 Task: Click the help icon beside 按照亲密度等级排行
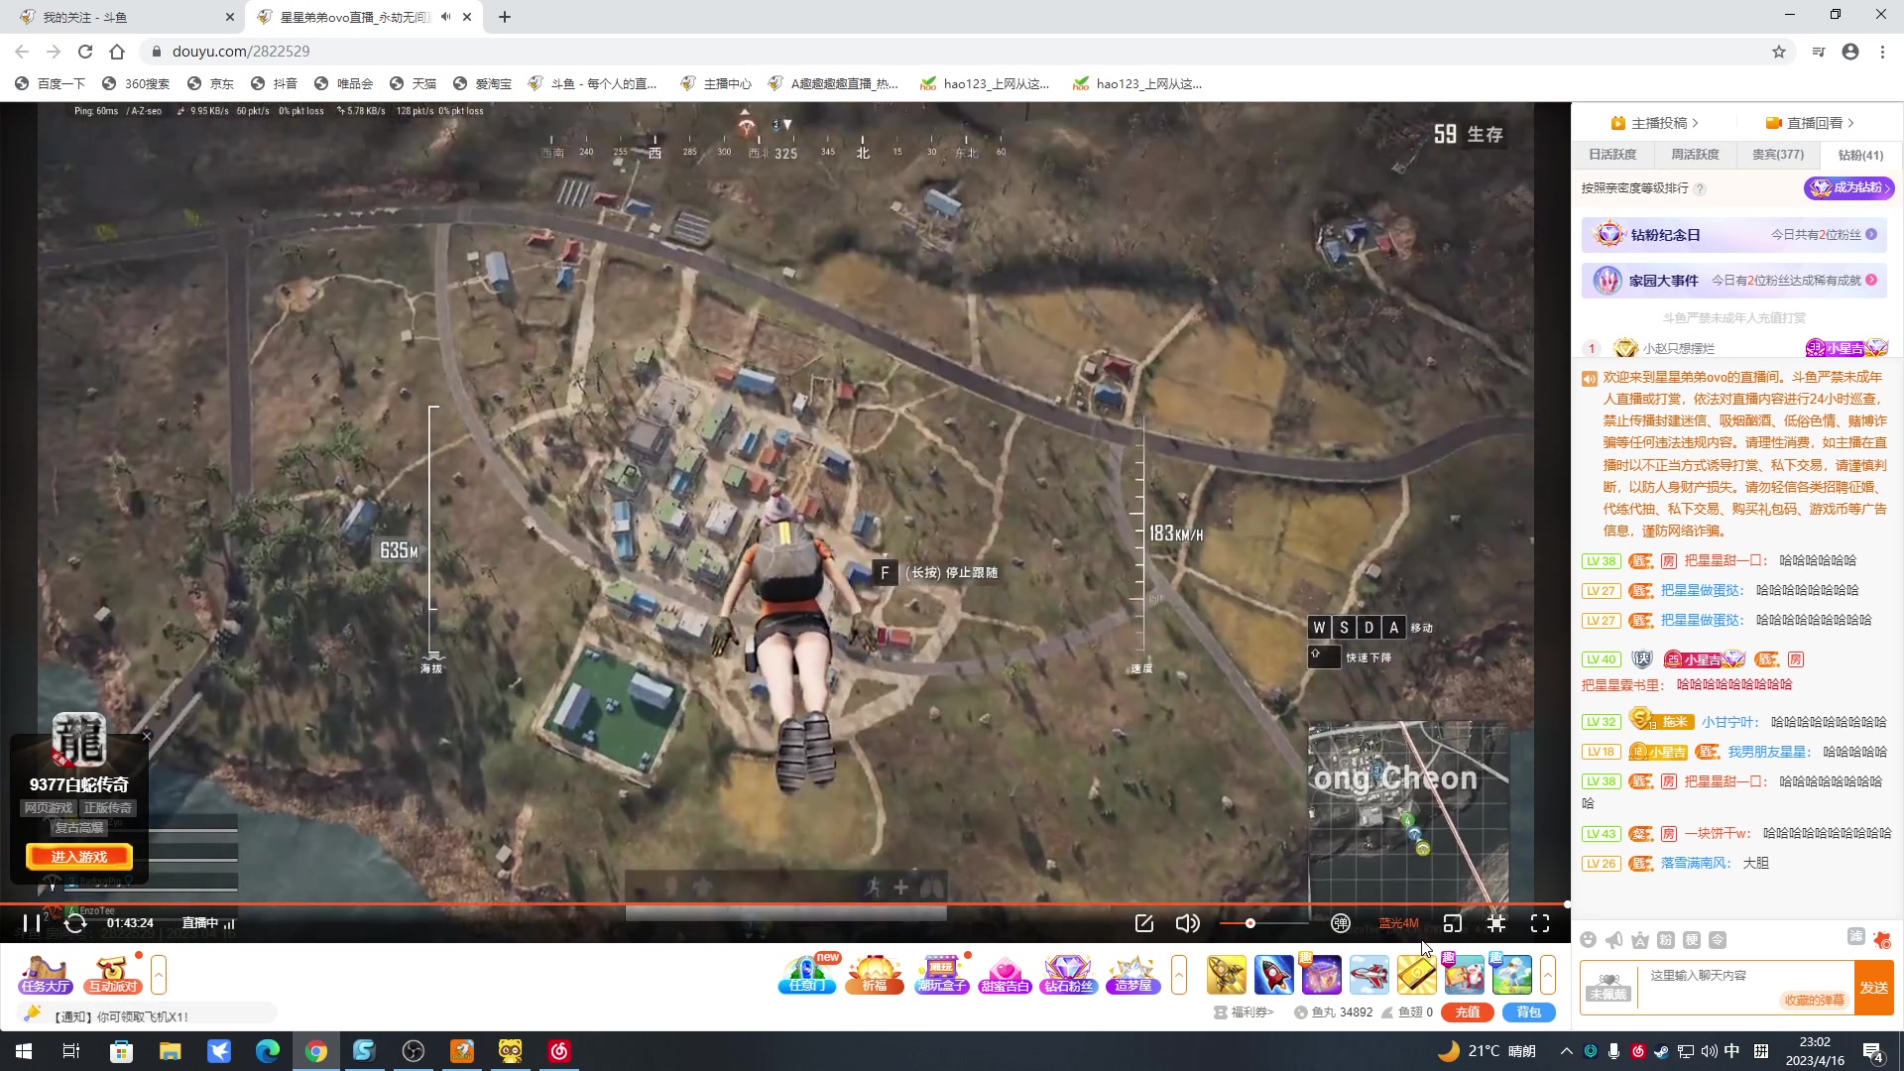tap(1700, 188)
